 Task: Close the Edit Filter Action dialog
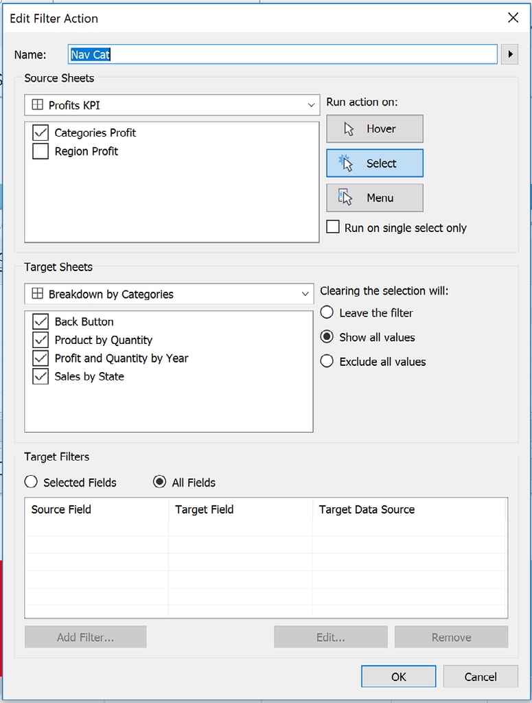(x=513, y=18)
